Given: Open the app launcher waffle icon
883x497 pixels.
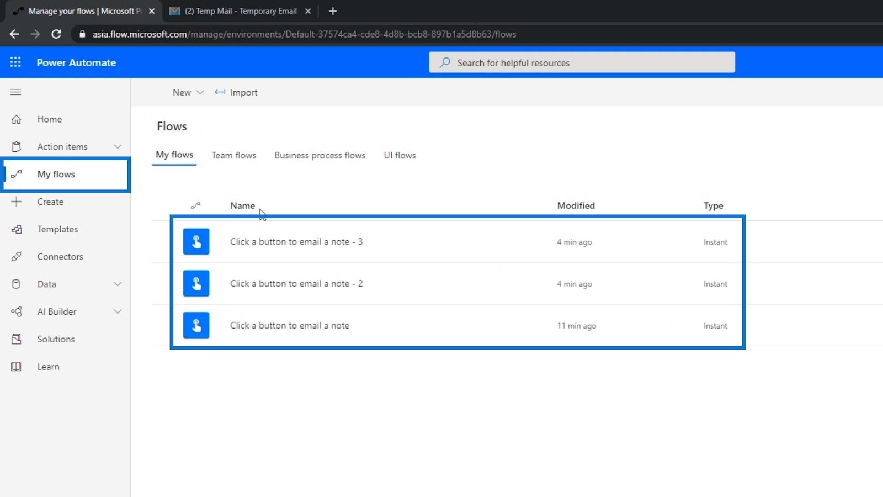Looking at the screenshot, I should point(15,62).
